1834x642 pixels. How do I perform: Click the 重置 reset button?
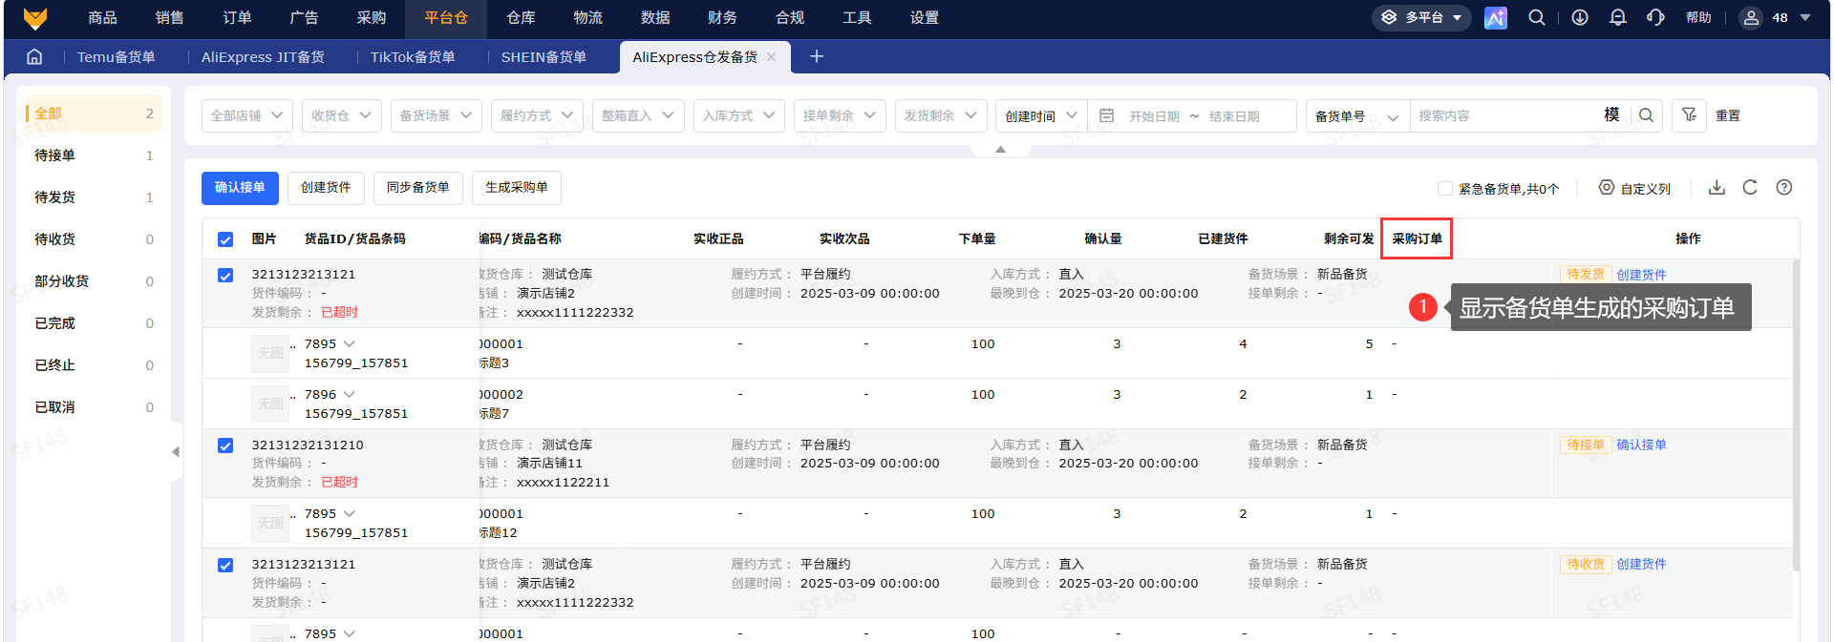[1728, 115]
